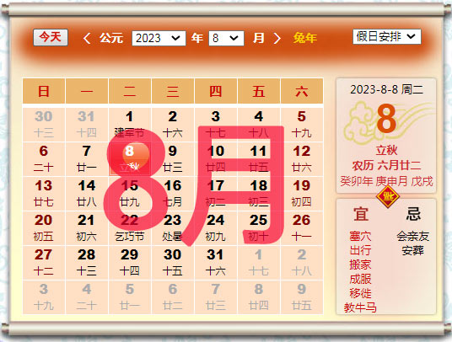Image resolution: width=452 pixels, height=342 pixels.
Task: Select August 30 十五
Action: point(173,263)
